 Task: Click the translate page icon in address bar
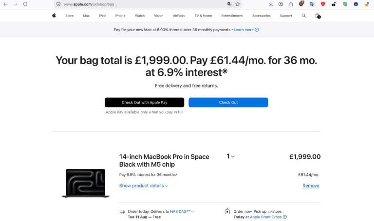(230, 4)
